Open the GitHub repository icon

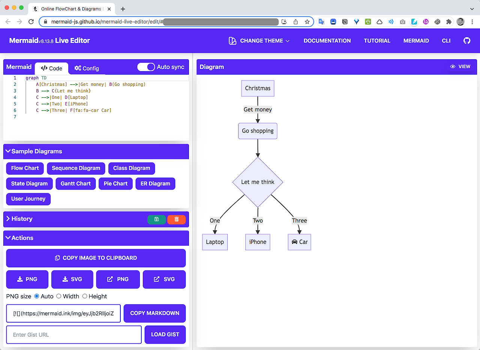(466, 40)
